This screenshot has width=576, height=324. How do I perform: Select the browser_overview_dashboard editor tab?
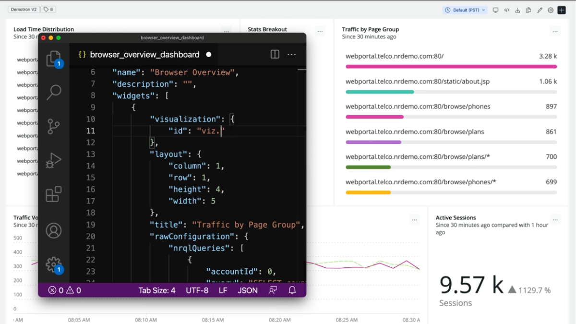pos(144,54)
